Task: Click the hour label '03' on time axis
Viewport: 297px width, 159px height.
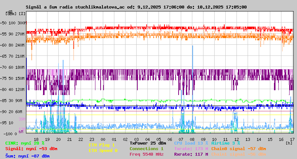Action: click(136, 139)
